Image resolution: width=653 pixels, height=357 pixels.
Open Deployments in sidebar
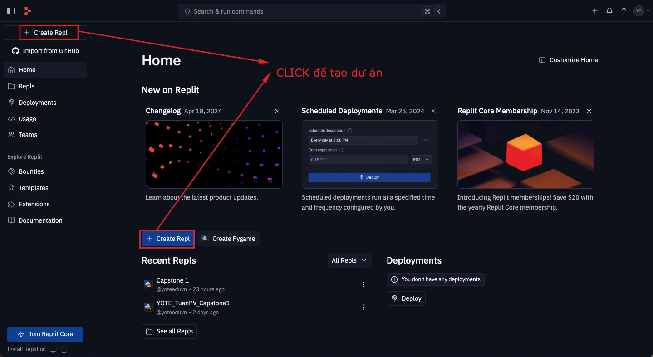(x=45, y=103)
